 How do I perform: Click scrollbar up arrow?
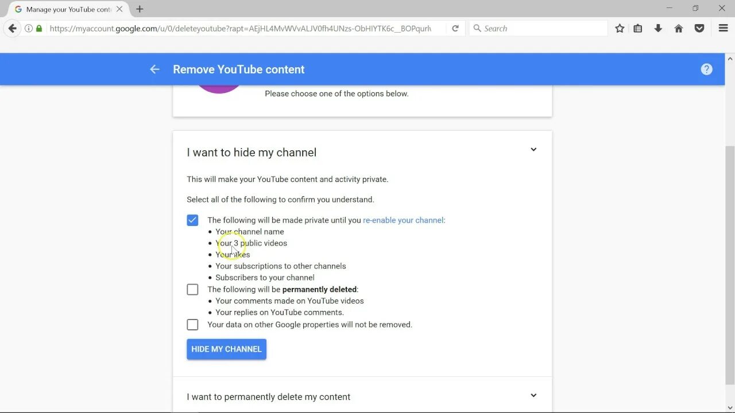[730, 59]
